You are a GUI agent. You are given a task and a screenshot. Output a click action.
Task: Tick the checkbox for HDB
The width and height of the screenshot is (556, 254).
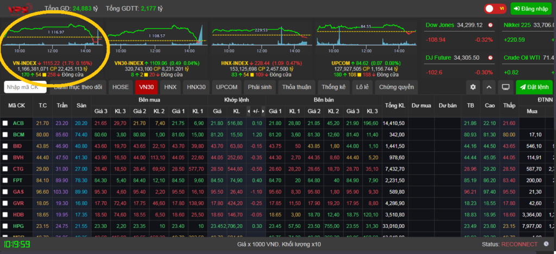click(x=5, y=215)
